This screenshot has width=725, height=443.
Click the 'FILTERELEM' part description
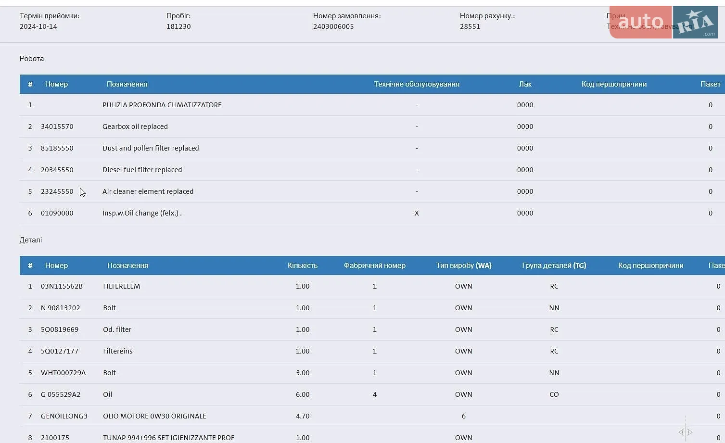tap(122, 286)
